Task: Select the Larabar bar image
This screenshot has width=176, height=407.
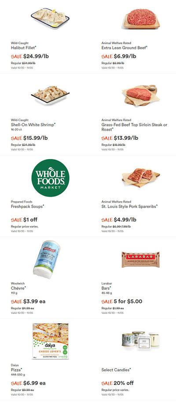Action: 141,259
